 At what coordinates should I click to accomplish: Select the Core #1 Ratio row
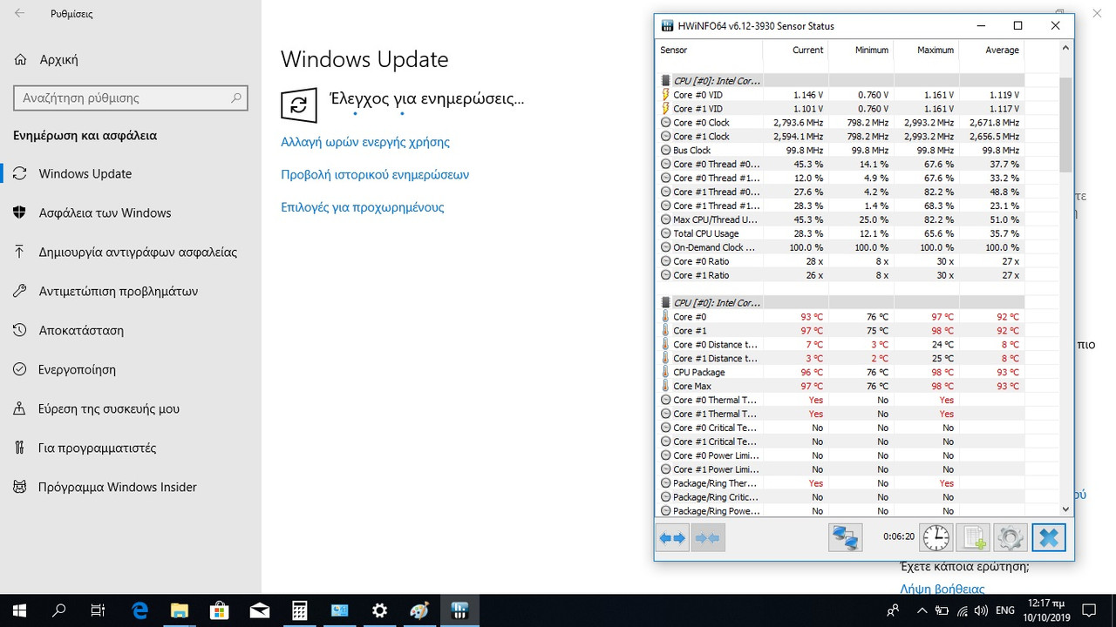pyautogui.click(x=840, y=275)
